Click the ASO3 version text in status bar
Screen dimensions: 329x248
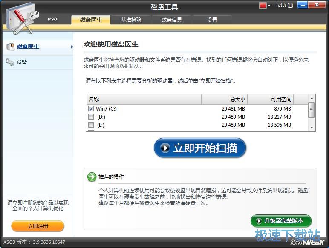pyautogui.click(x=34, y=242)
